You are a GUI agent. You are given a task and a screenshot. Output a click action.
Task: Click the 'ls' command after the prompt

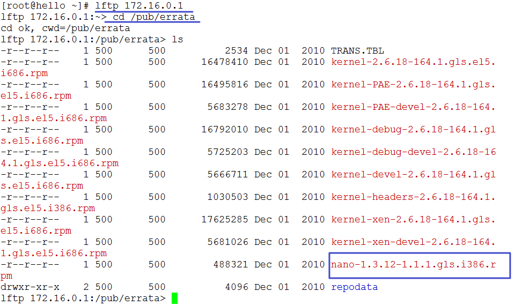click(178, 40)
